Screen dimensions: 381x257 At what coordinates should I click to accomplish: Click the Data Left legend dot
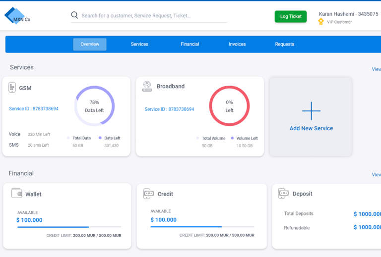click(x=100, y=138)
